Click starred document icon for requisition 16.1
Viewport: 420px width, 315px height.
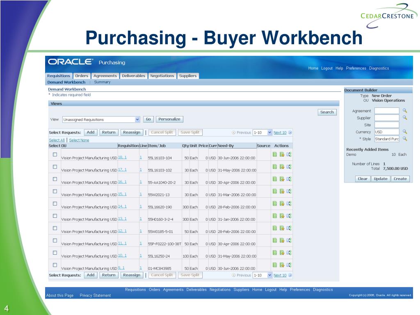(282, 179)
